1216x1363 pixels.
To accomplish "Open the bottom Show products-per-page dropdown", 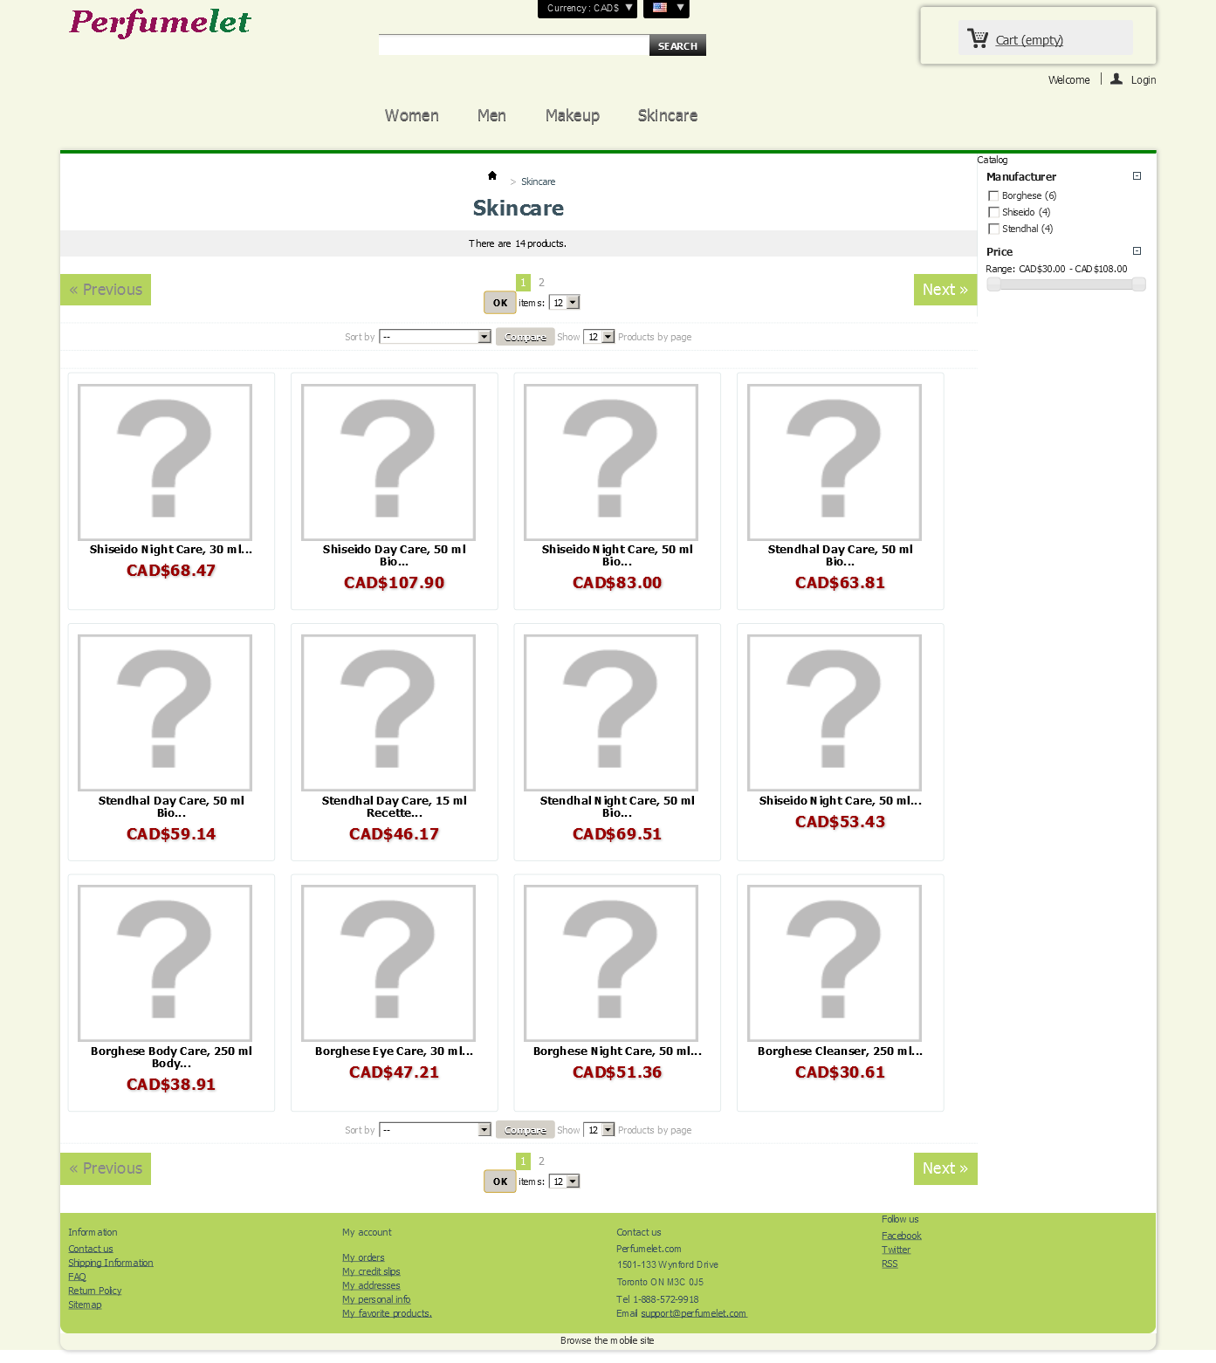I will pyautogui.click(x=599, y=1130).
